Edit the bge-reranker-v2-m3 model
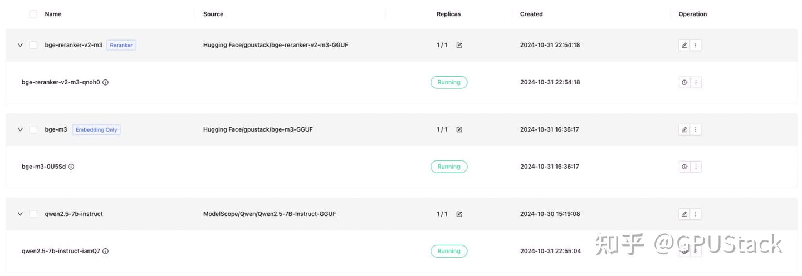This screenshot has width=802, height=276. point(684,46)
